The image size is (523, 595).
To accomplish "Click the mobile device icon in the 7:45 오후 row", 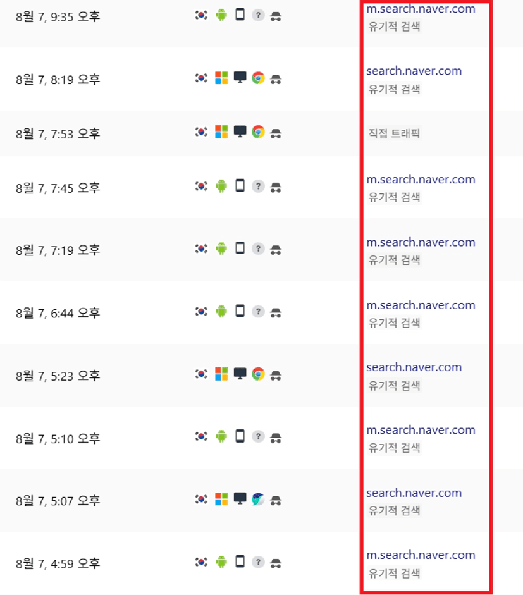I will [240, 186].
